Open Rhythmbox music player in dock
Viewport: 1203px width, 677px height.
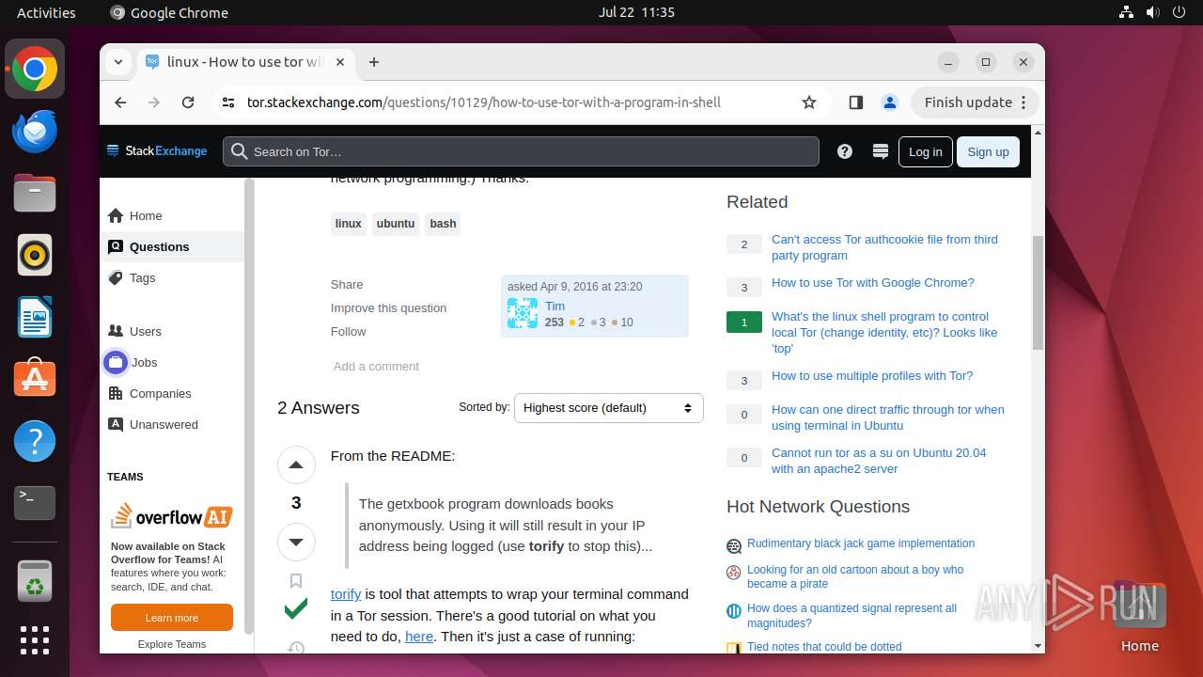(35, 255)
